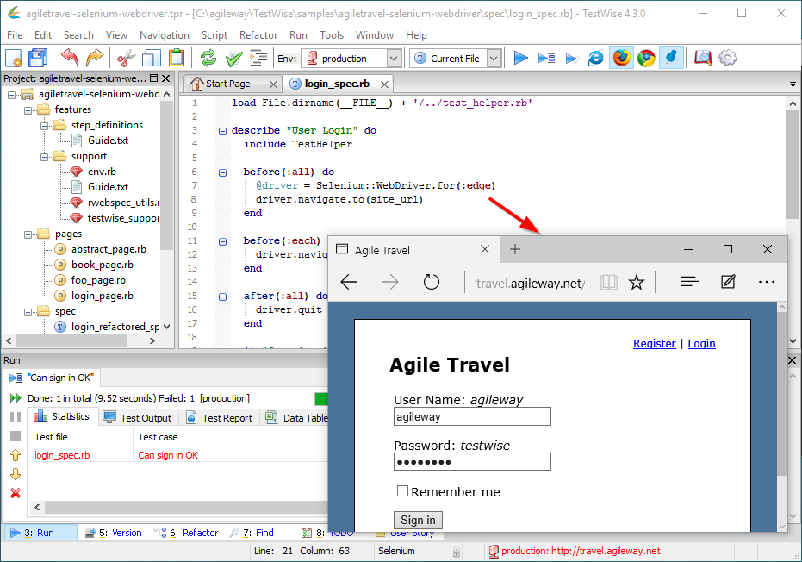Screen dimensions: 802x562
Task: Open the settings gear icon in toolbar
Action: coord(728,58)
